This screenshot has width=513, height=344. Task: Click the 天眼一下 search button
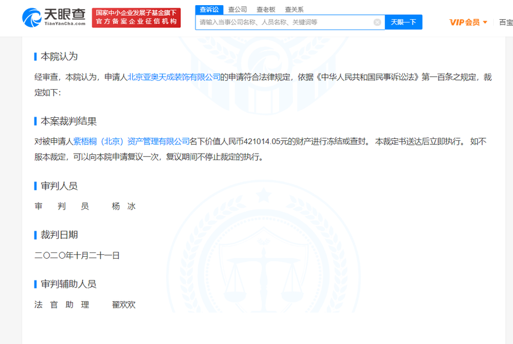403,22
